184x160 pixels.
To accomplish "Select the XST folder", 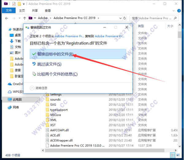I will click(x=53, y=125).
